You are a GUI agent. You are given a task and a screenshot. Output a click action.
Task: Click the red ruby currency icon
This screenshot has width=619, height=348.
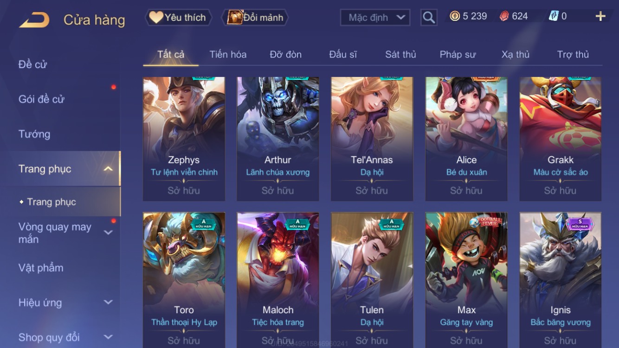click(x=504, y=16)
